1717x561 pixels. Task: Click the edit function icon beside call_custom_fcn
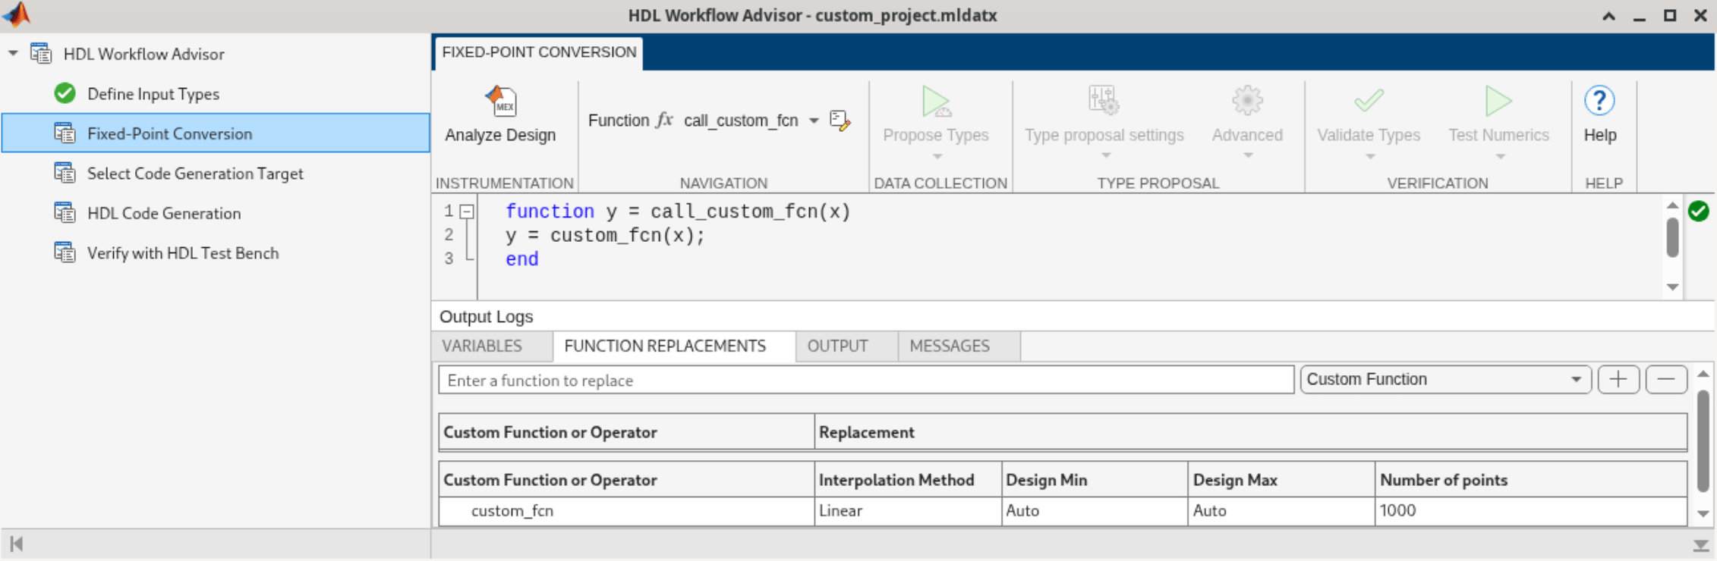tap(840, 121)
